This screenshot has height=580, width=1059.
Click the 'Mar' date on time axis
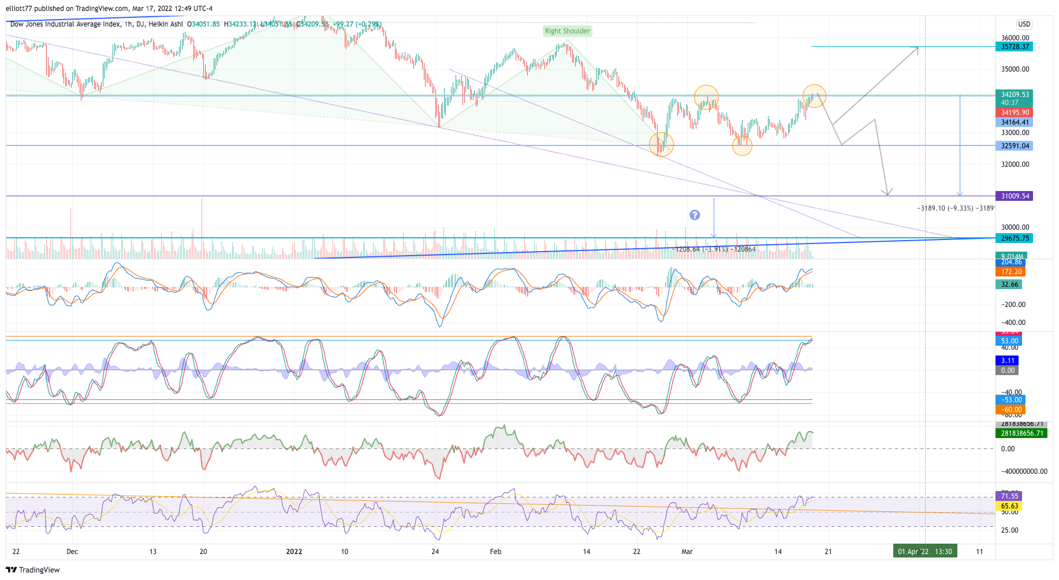(x=687, y=552)
